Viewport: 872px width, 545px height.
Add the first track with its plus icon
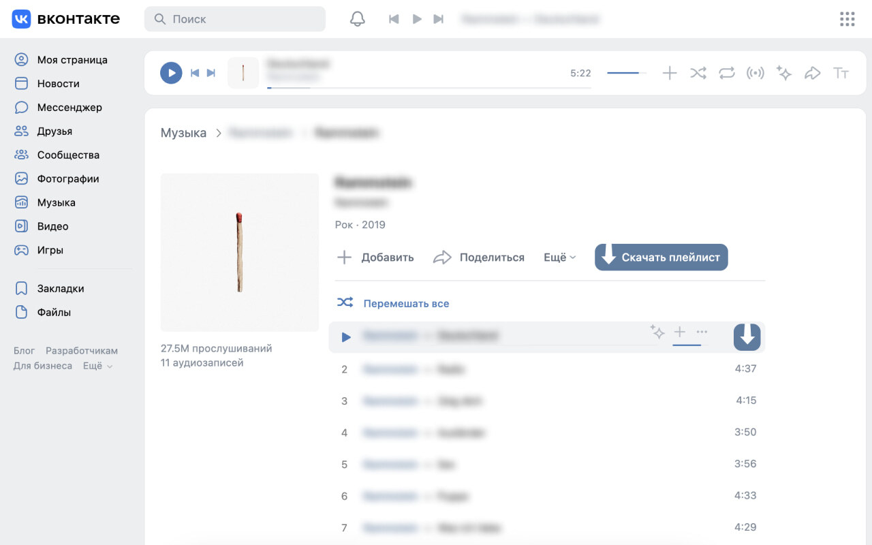(x=679, y=333)
